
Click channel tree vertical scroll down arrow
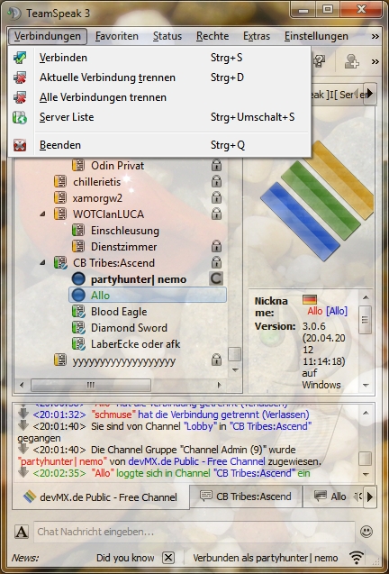click(235, 370)
